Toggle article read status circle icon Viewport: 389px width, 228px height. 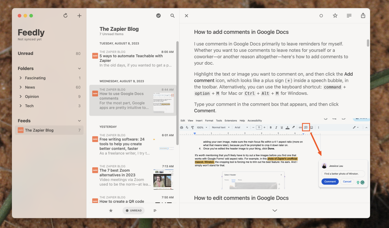(321, 16)
